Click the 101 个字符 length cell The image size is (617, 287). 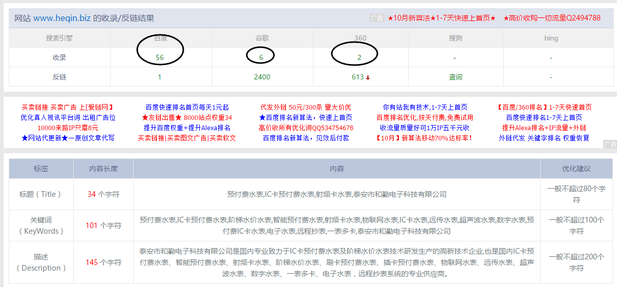point(103,225)
